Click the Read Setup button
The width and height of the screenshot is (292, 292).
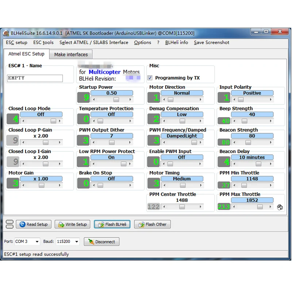click(34, 224)
